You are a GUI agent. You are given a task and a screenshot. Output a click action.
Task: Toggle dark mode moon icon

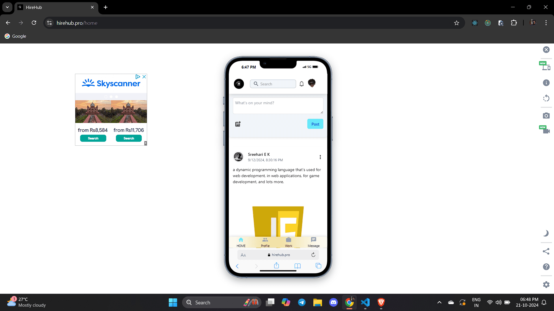(546, 233)
